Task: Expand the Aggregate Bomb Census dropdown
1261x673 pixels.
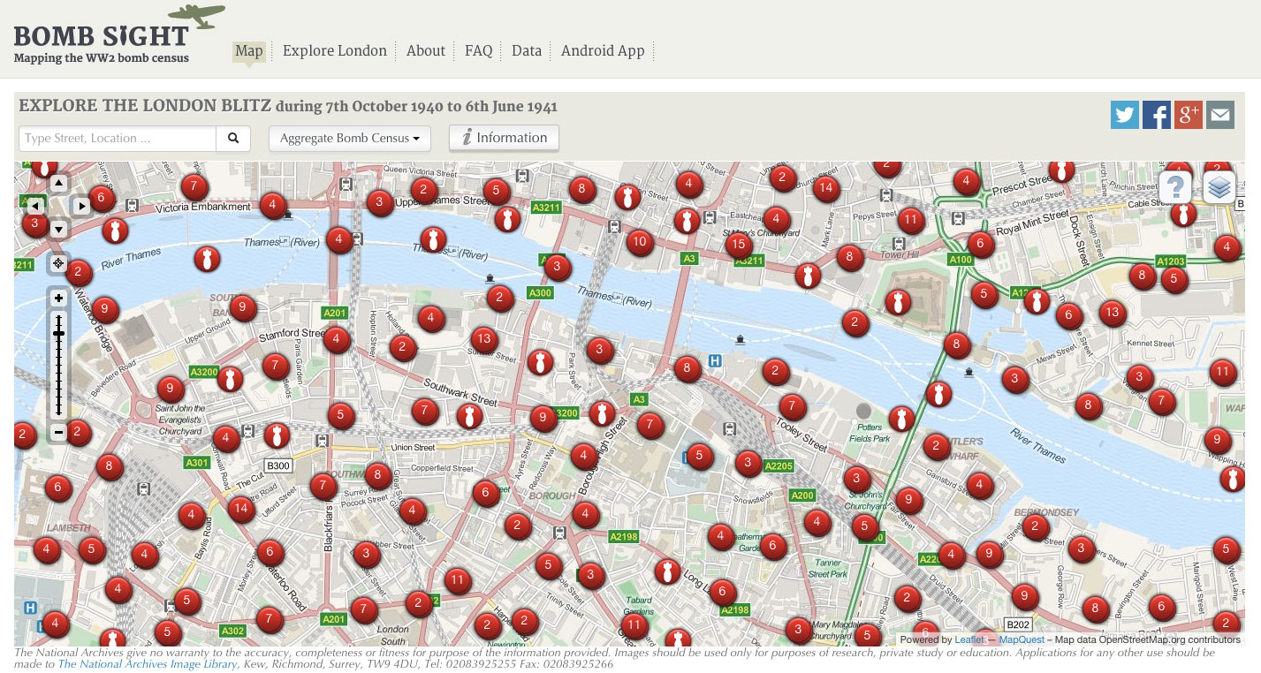Action: click(x=349, y=139)
